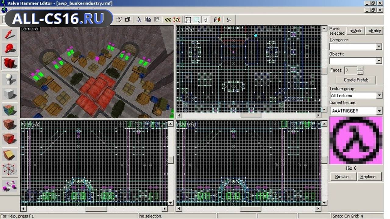Screen dimensions: 390x219
Task: Toggle auto-selection dashed box icon
Action: point(197,20)
